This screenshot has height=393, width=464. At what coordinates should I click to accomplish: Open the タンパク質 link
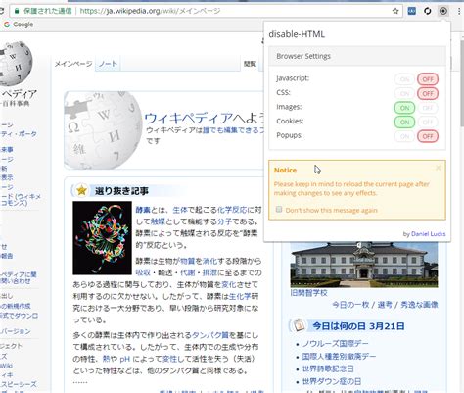pyautogui.click(x=210, y=335)
